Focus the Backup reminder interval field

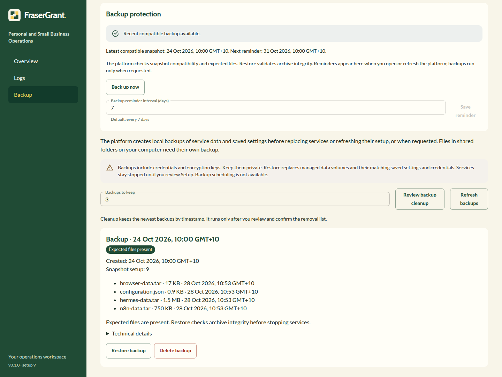[276, 108]
